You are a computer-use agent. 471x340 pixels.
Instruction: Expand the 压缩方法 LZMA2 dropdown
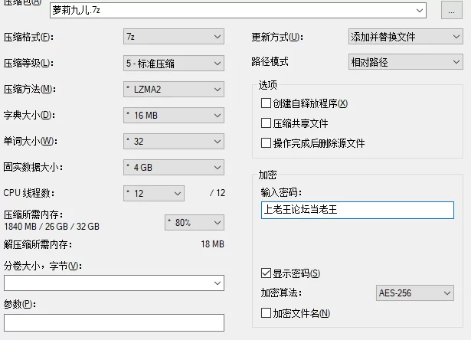(x=174, y=89)
